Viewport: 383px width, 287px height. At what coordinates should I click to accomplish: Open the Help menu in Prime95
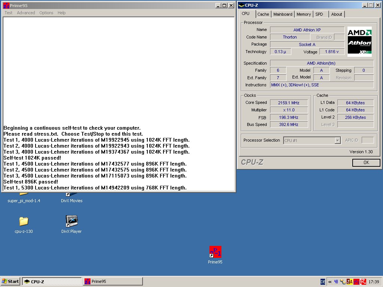[x=62, y=13]
